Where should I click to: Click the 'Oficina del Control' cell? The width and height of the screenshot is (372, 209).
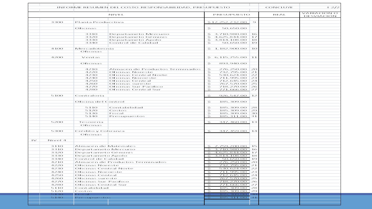coord(99,102)
